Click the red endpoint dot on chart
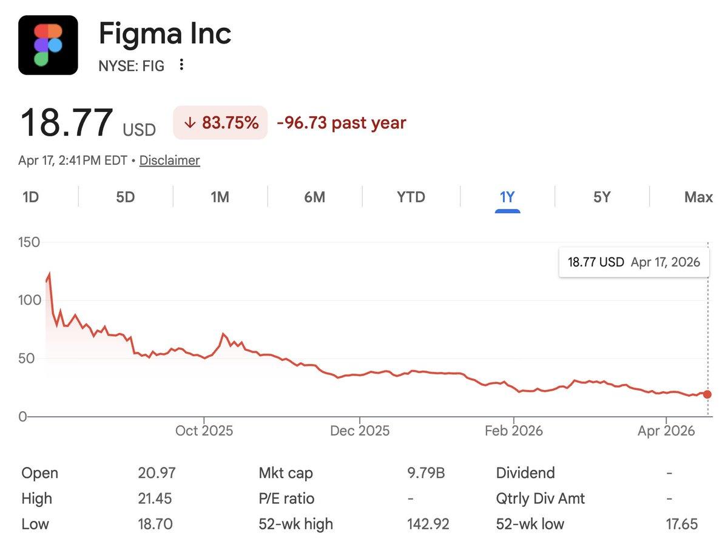 pos(707,395)
